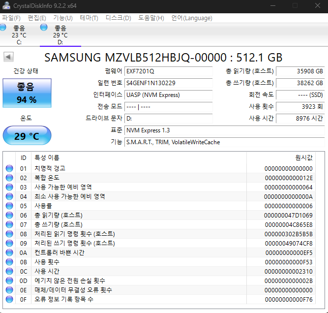Click raw value 0000049074CF8

click(289, 243)
